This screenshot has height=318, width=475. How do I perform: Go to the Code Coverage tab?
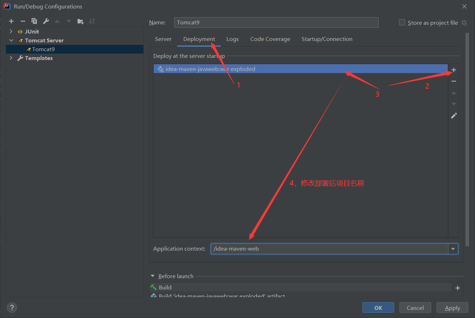coord(270,39)
